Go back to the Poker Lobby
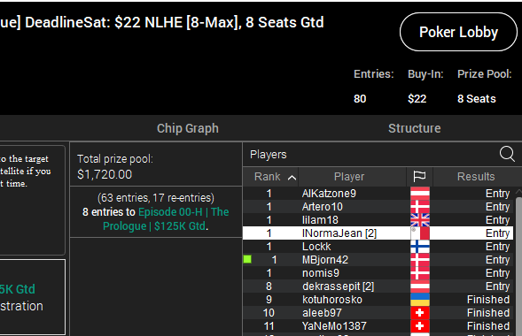This screenshot has width=522, height=336. [x=458, y=32]
